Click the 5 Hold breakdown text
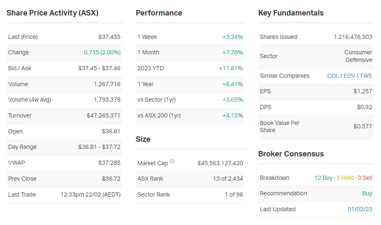The width and height of the screenshot is (381, 225). pos(345,178)
